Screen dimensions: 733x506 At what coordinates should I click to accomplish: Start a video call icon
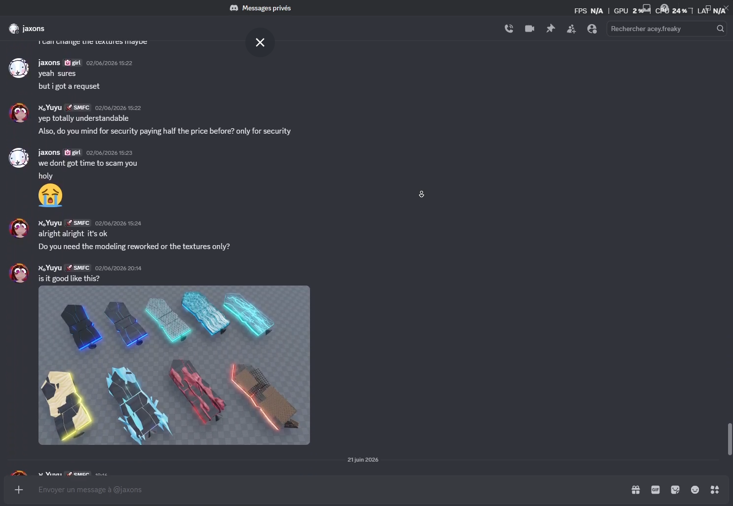(530, 29)
